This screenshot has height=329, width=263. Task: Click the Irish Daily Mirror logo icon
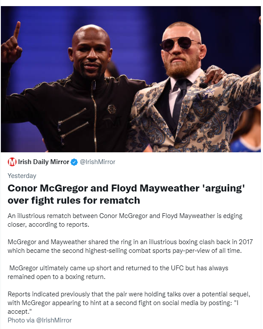click(12, 162)
